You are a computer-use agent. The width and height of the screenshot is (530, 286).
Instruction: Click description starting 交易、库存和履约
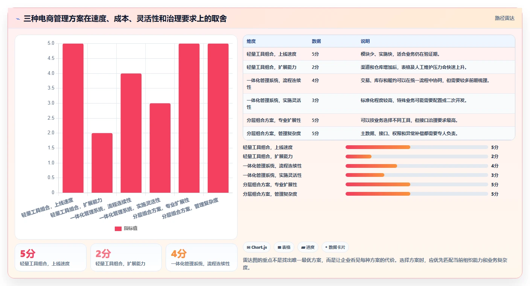pyautogui.click(x=425, y=81)
